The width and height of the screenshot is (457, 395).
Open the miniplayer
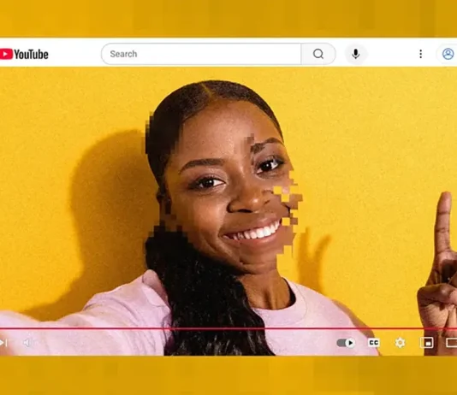coord(426,343)
